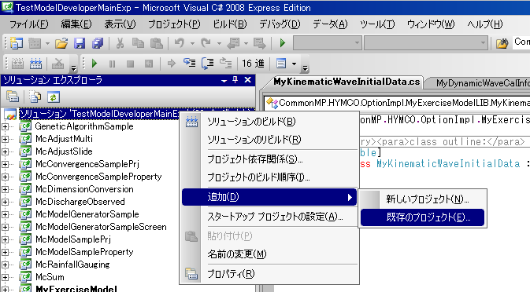Click the Save floppy disk icon

[x=80, y=43]
